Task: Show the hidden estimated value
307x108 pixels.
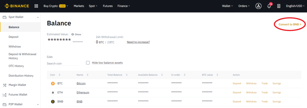Action: click(76, 34)
